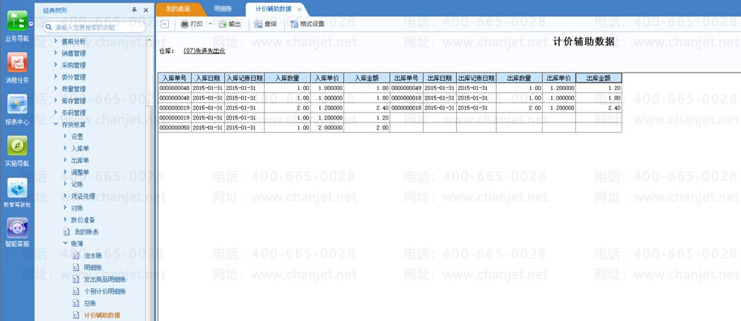Image resolution: width=741 pixels, height=321 pixels.
Task: Click the plus box toolbar icon
Action: (164, 24)
